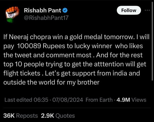Click the Follow button
Screen dimensions: 154x122
[129, 10]
